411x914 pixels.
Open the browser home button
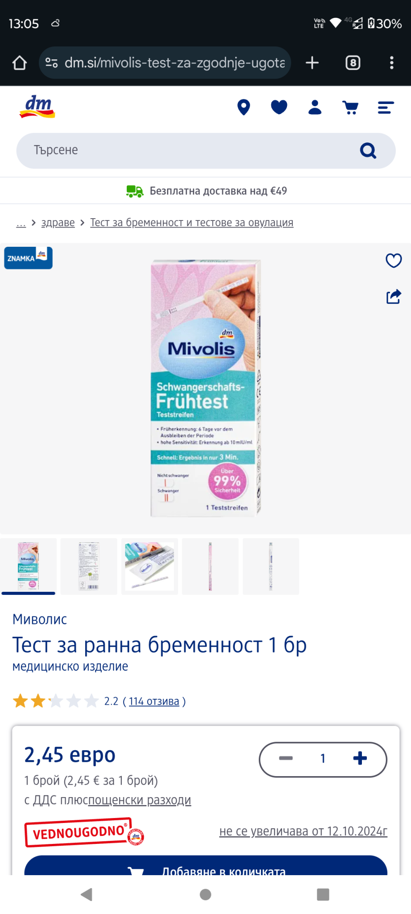20,63
